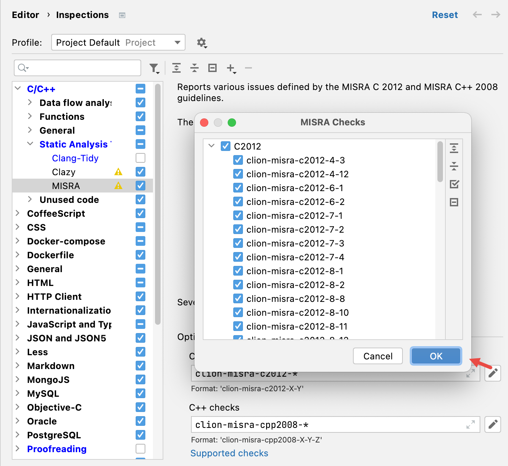Click the OK button

tap(436, 356)
